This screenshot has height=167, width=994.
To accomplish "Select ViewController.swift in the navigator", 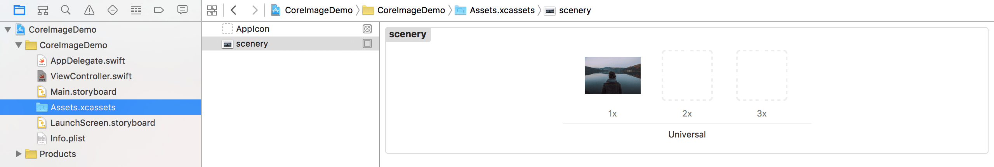I will (x=91, y=76).
